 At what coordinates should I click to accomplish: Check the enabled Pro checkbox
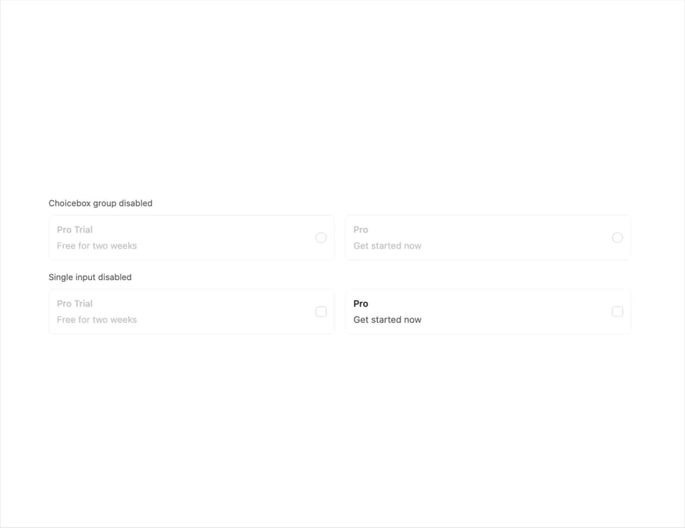tap(617, 311)
